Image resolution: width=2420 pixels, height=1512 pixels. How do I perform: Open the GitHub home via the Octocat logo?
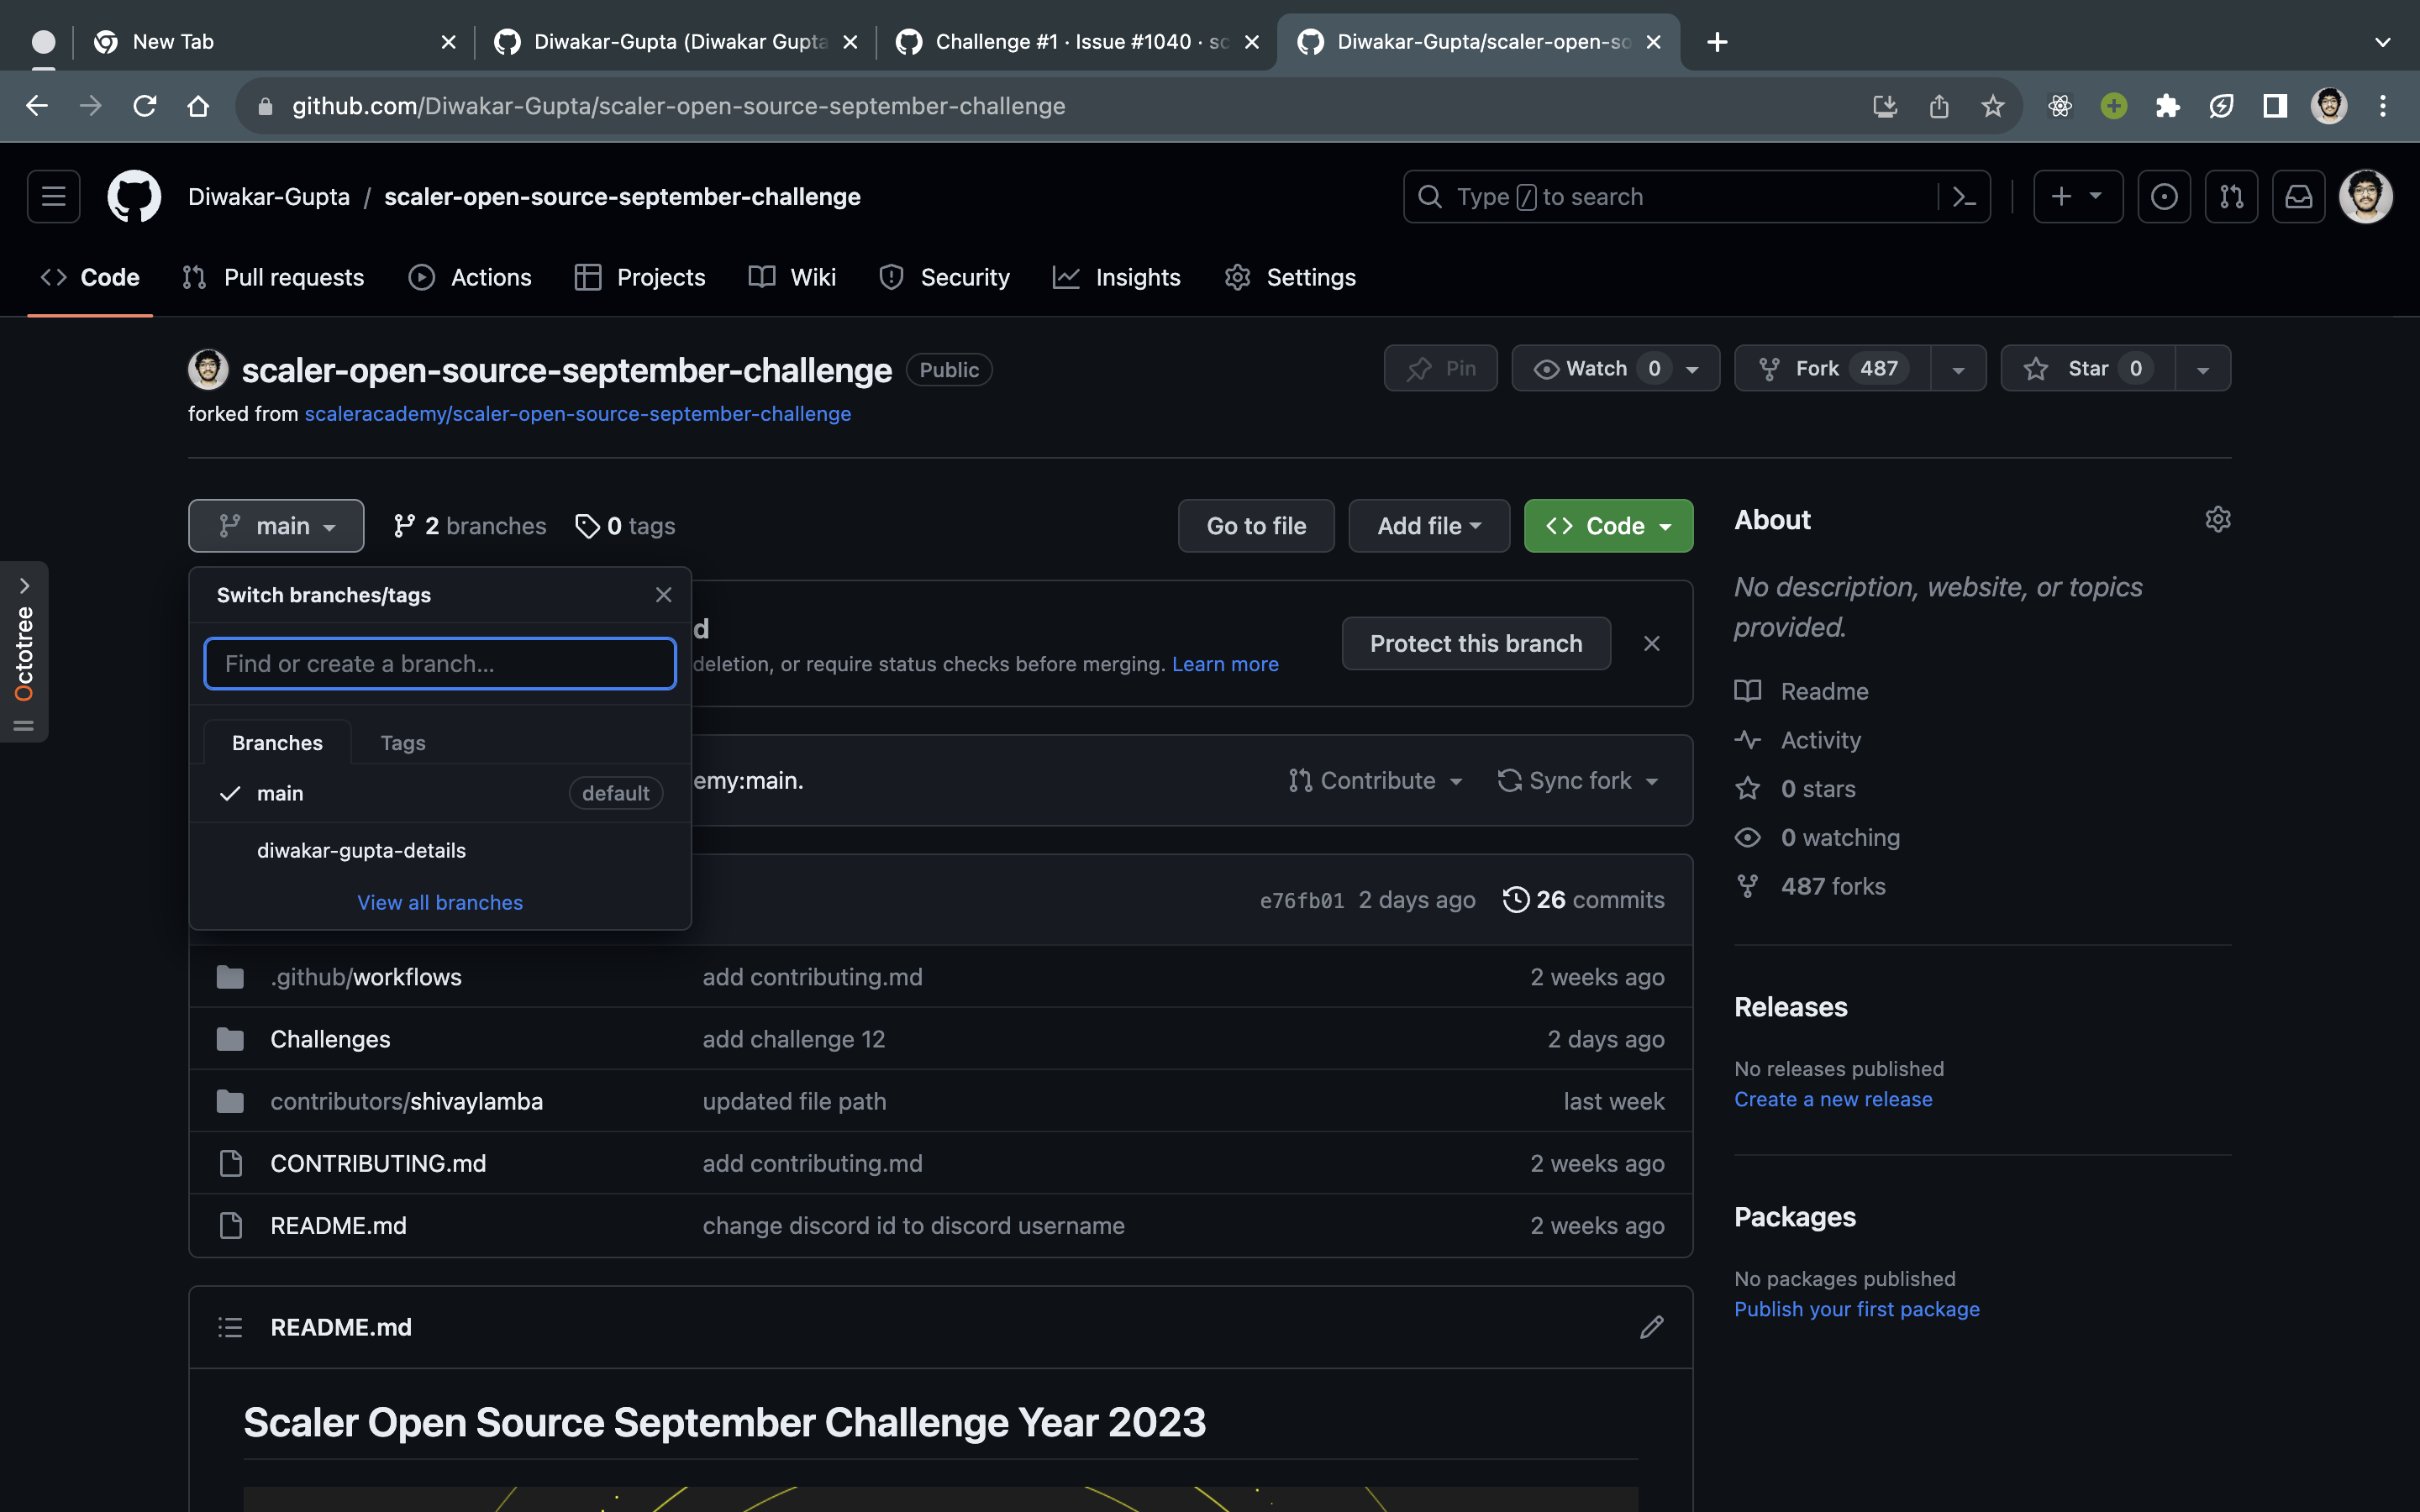coord(134,196)
